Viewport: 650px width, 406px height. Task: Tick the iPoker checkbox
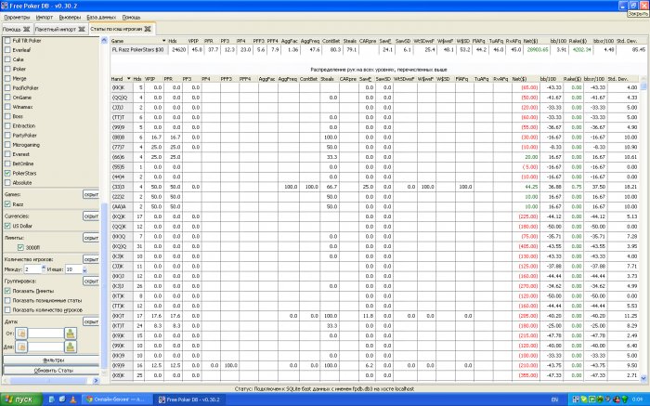(x=7, y=69)
